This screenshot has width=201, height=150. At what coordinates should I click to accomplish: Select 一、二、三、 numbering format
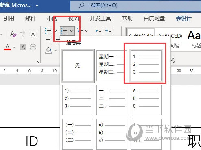point(112,100)
